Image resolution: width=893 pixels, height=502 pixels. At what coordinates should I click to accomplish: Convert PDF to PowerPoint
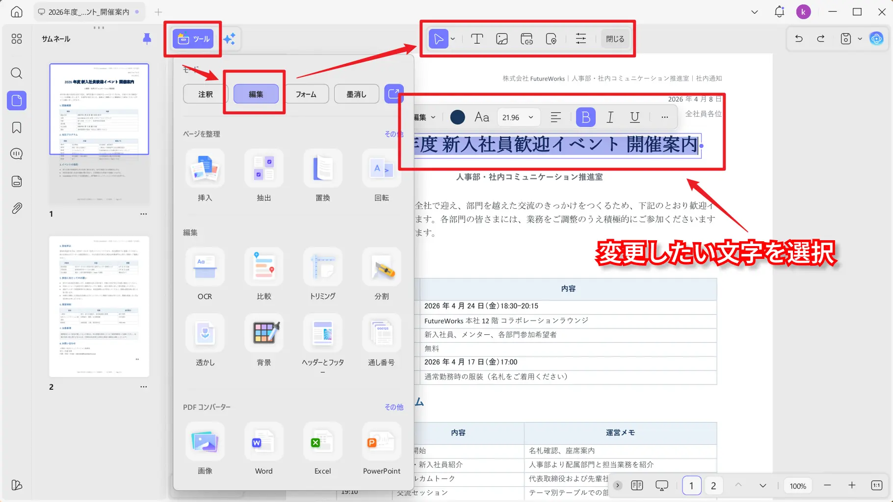click(x=382, y=449)
